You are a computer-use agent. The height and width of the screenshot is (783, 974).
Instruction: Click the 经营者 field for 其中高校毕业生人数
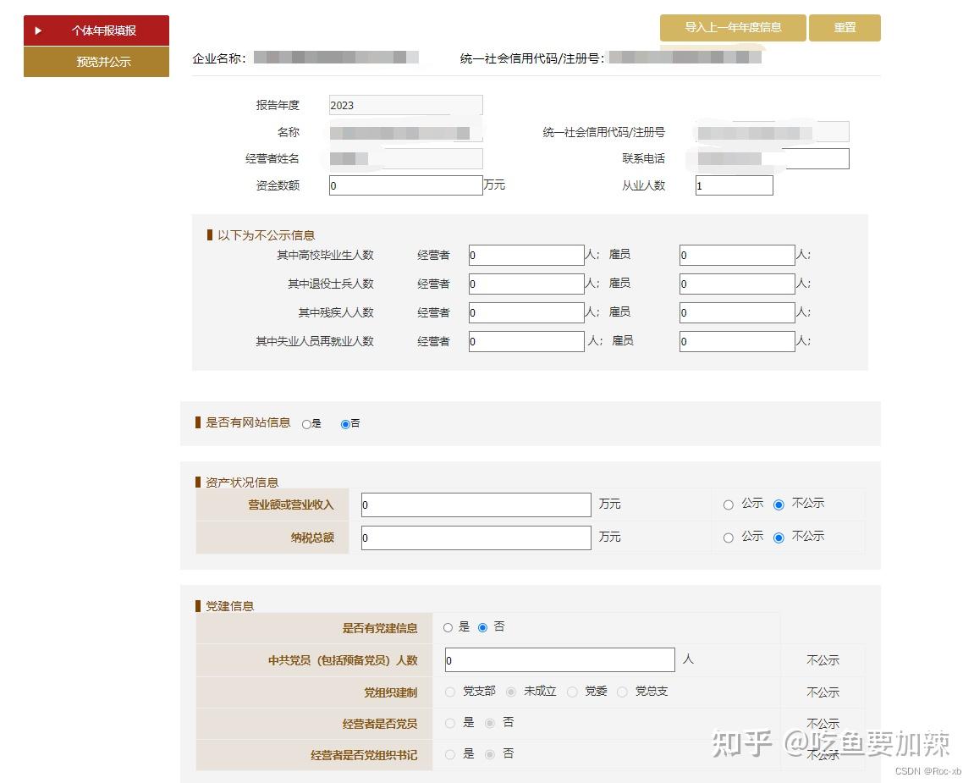(526, 255)
